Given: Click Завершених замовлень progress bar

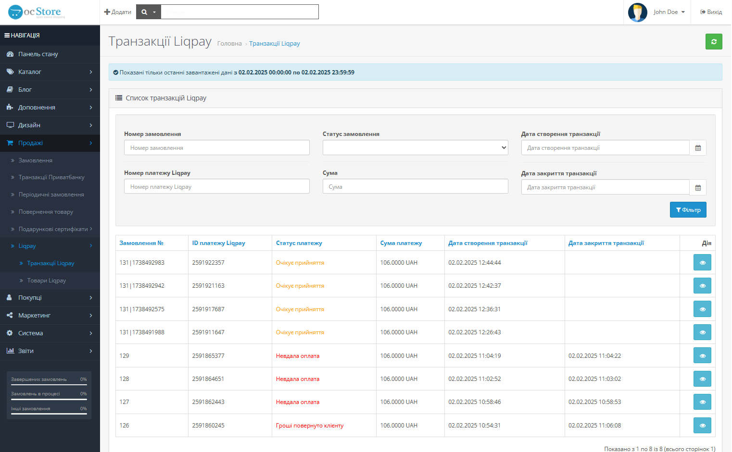Looking at the screenshot, I should coord(49,385).
